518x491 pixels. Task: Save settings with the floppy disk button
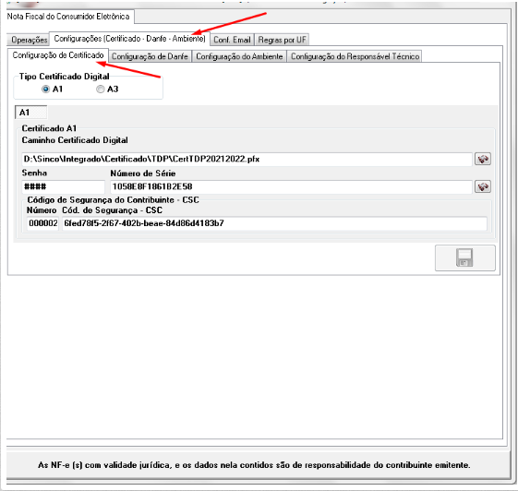tap(464, 257)
